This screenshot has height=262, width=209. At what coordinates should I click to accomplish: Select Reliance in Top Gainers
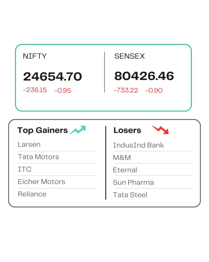[x=32, y=194]
